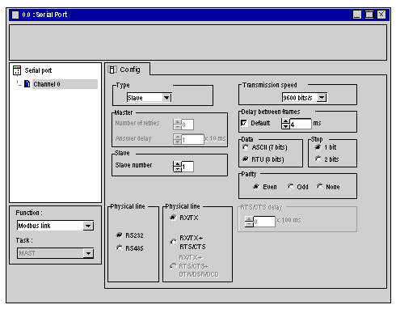
Task: Click the RTS/CTS delay value field
Action: [x=264, y=222]
